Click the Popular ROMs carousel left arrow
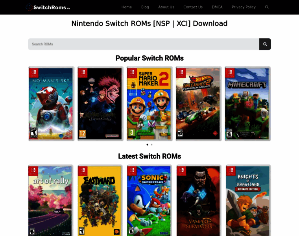The image size is (299, 236). tap(33, 104)
